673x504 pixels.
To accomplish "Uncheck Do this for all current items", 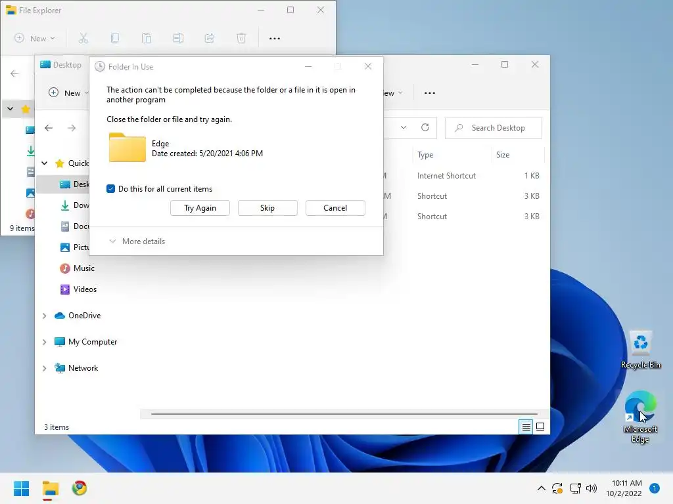I will point(110,189).
